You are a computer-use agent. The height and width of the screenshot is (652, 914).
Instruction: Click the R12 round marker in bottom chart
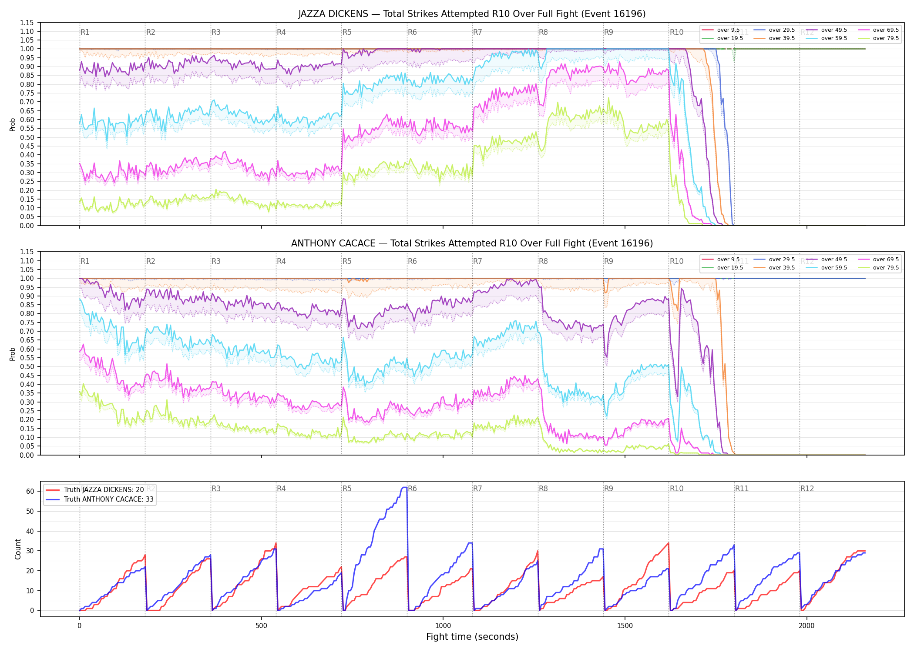807,489
